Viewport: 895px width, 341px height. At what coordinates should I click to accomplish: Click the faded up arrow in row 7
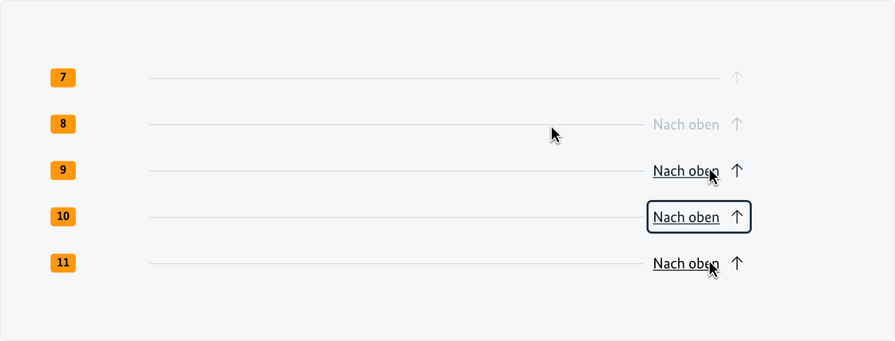736,78
